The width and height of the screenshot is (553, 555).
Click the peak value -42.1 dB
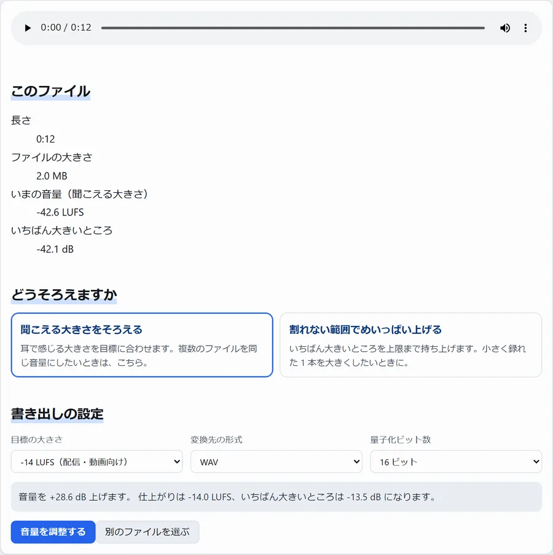point(55,249)
